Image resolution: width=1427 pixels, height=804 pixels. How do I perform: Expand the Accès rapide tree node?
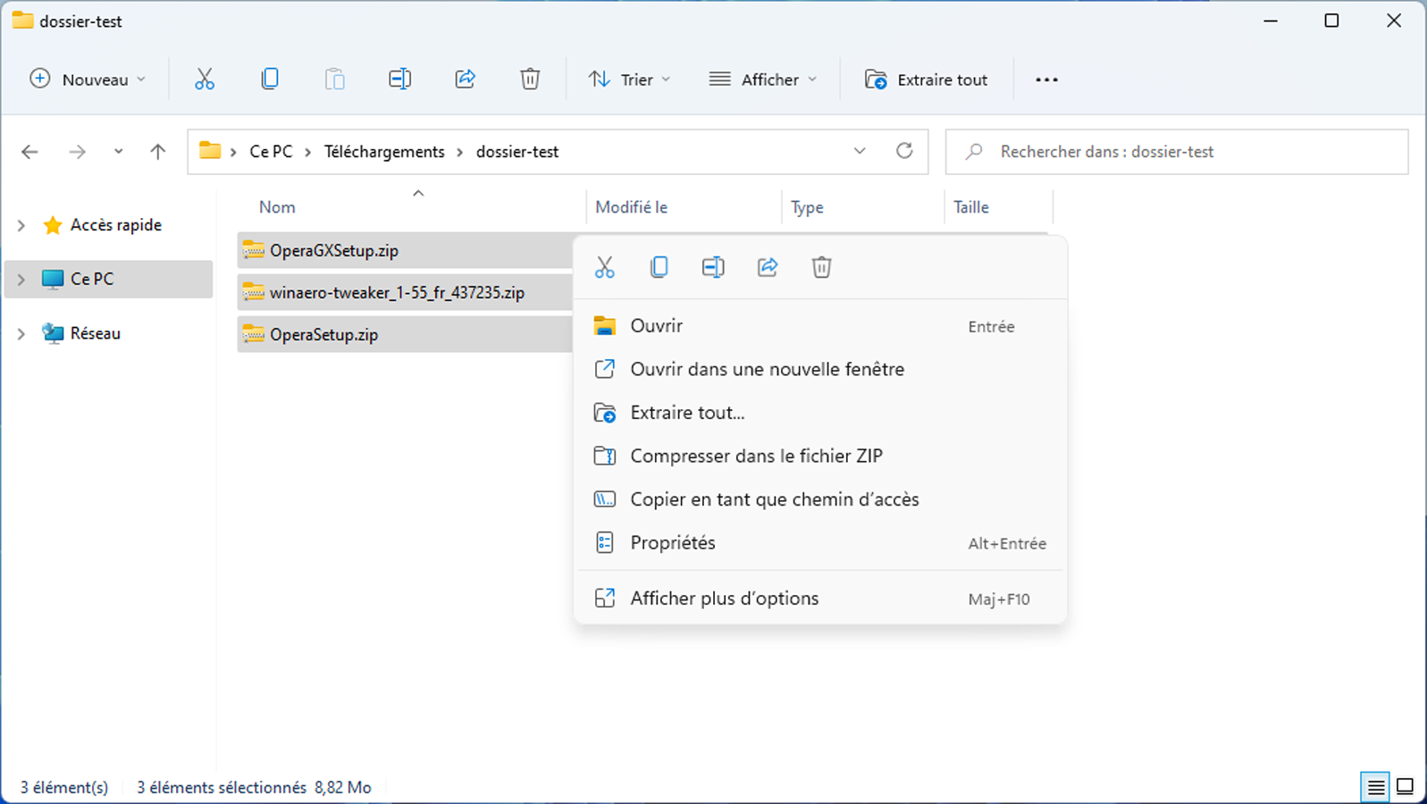[x=21, y=225]
